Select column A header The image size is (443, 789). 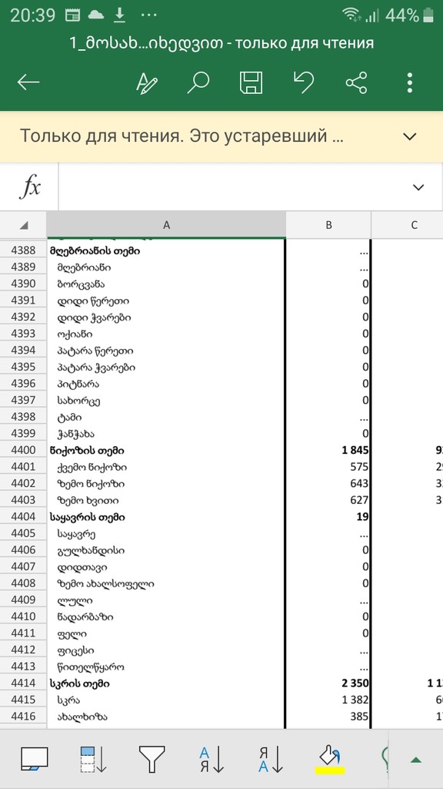pyautogui.click(x=166, y=226)
